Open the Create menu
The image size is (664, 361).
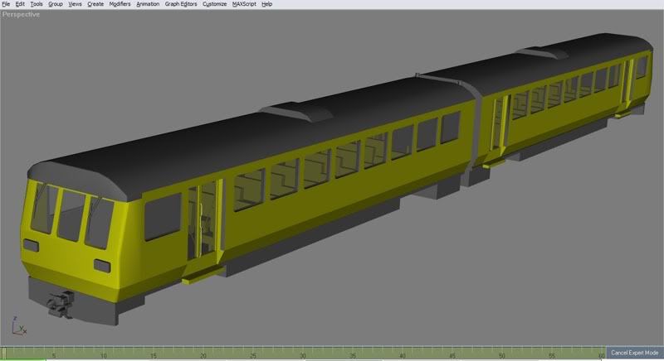95,4
